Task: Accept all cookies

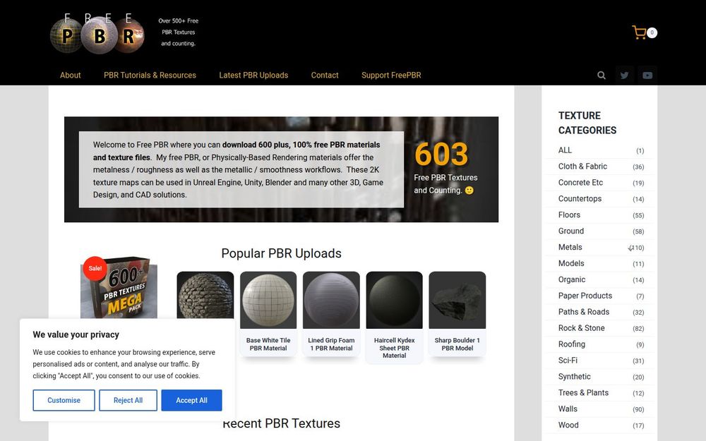Action: [192, 400]
